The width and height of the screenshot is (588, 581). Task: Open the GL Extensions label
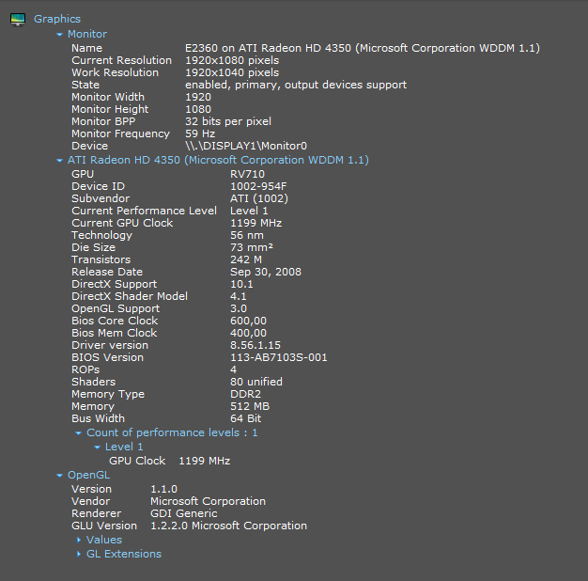pyautogui.click(x=124, y=554)
